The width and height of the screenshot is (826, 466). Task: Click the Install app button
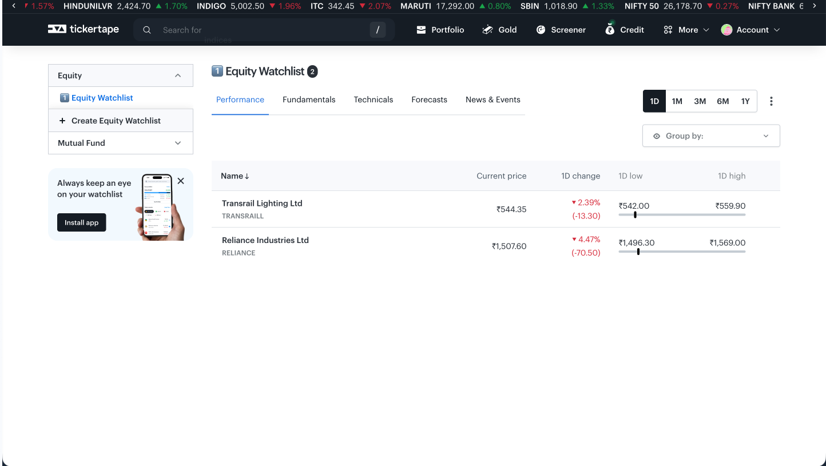[81, 222]
